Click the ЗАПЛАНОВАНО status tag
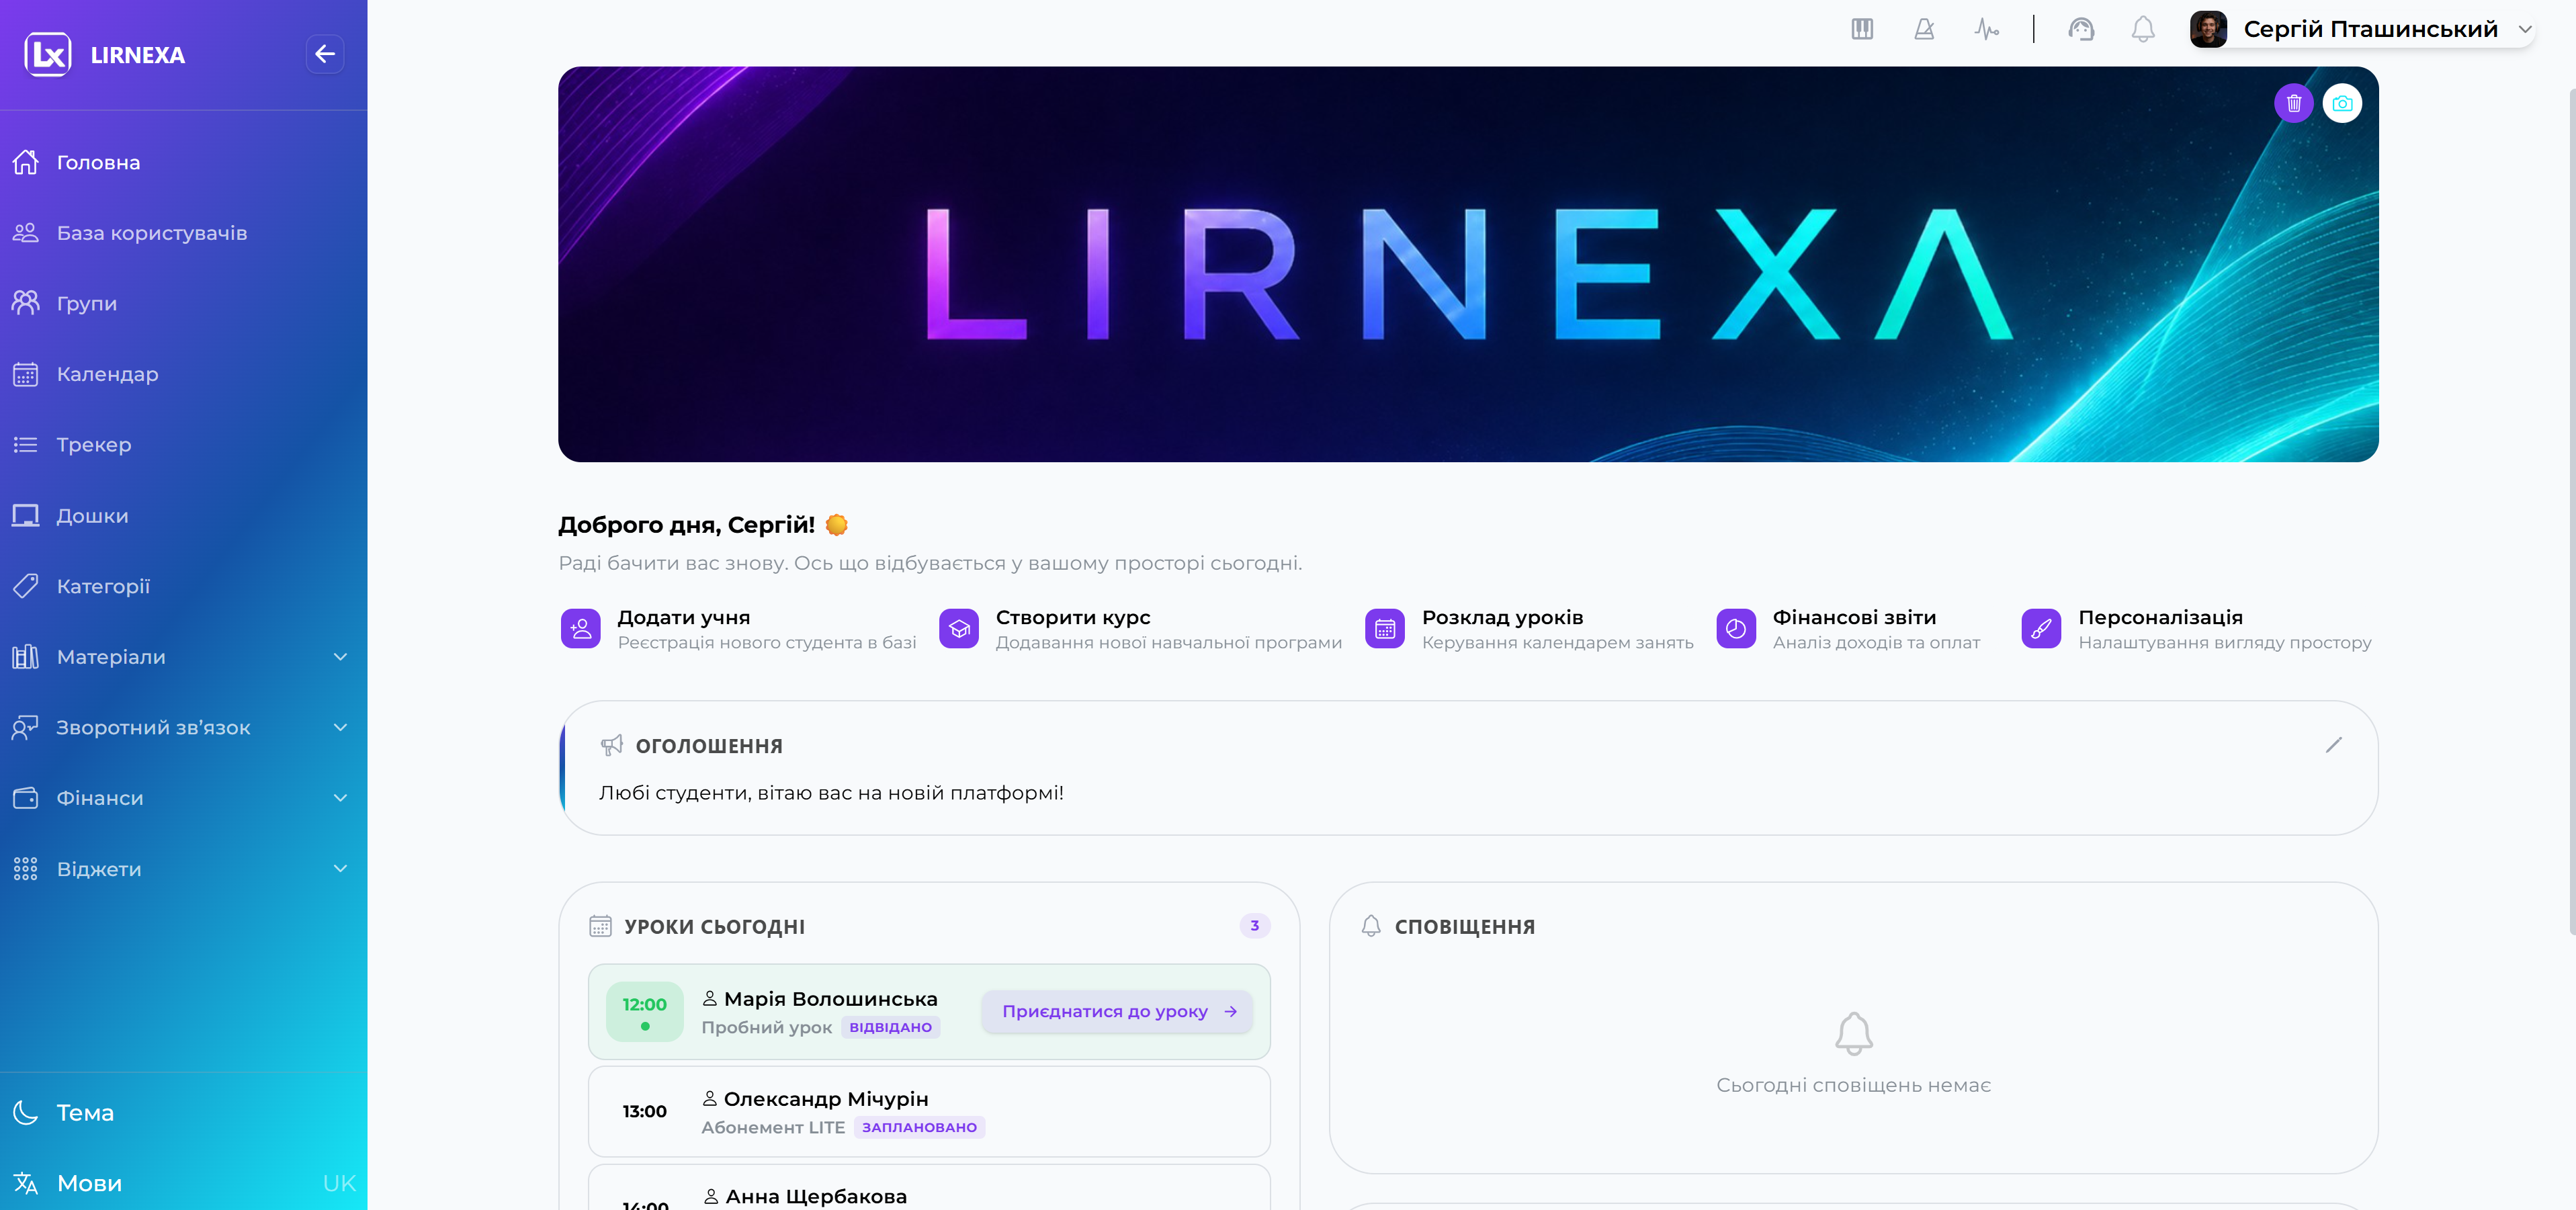 (919, 1127)
